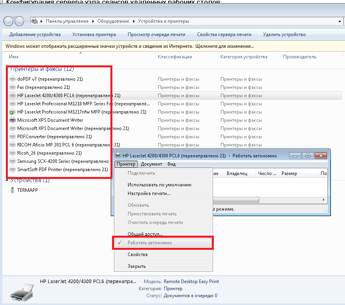Choose Общий доступ... menu item
This screenshot has height=305, width=345.
[163, 234]
